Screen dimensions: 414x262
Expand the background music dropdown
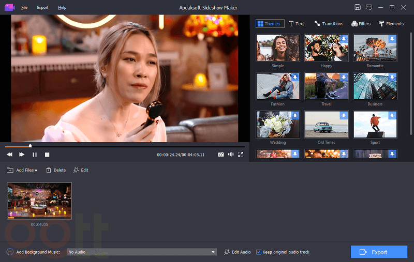click(x=213, y=252)
